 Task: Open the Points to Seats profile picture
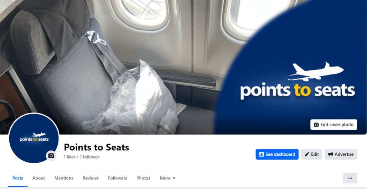point(34,138)
